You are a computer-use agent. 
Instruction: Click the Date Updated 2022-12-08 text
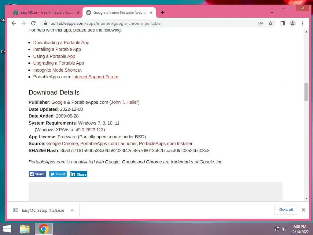(56, 109)
